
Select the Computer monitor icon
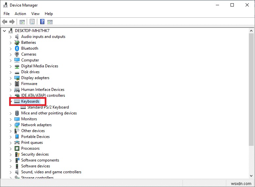[x=17, y=60]
